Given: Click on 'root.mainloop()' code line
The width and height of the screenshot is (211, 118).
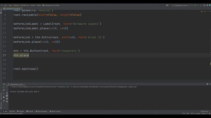Looking at the screenshot, I should coord(26,69).
